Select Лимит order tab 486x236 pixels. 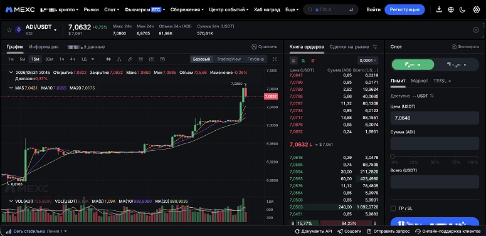398,81
